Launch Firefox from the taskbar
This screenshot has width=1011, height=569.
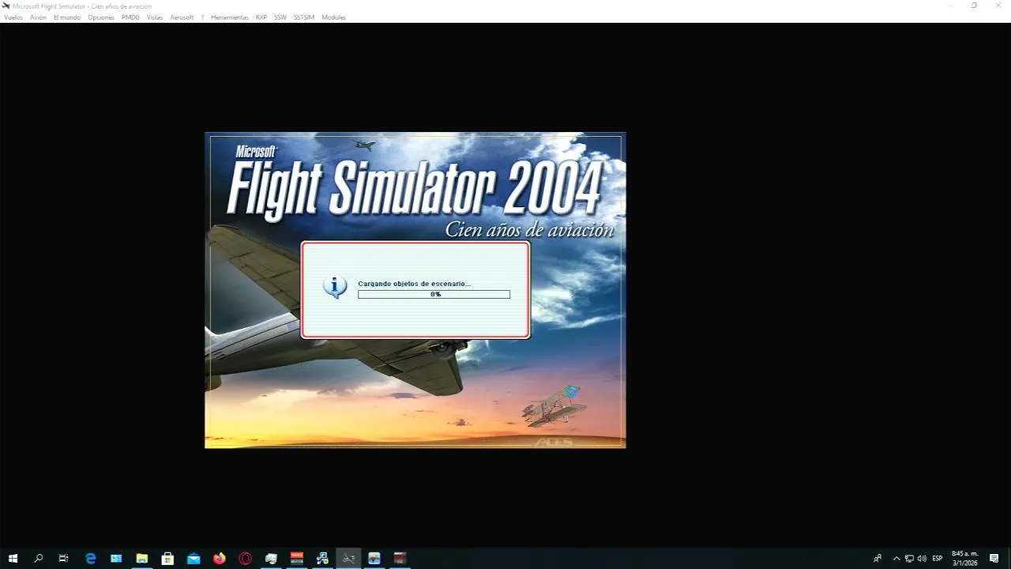pyautogui.click(x=219, y=559)
